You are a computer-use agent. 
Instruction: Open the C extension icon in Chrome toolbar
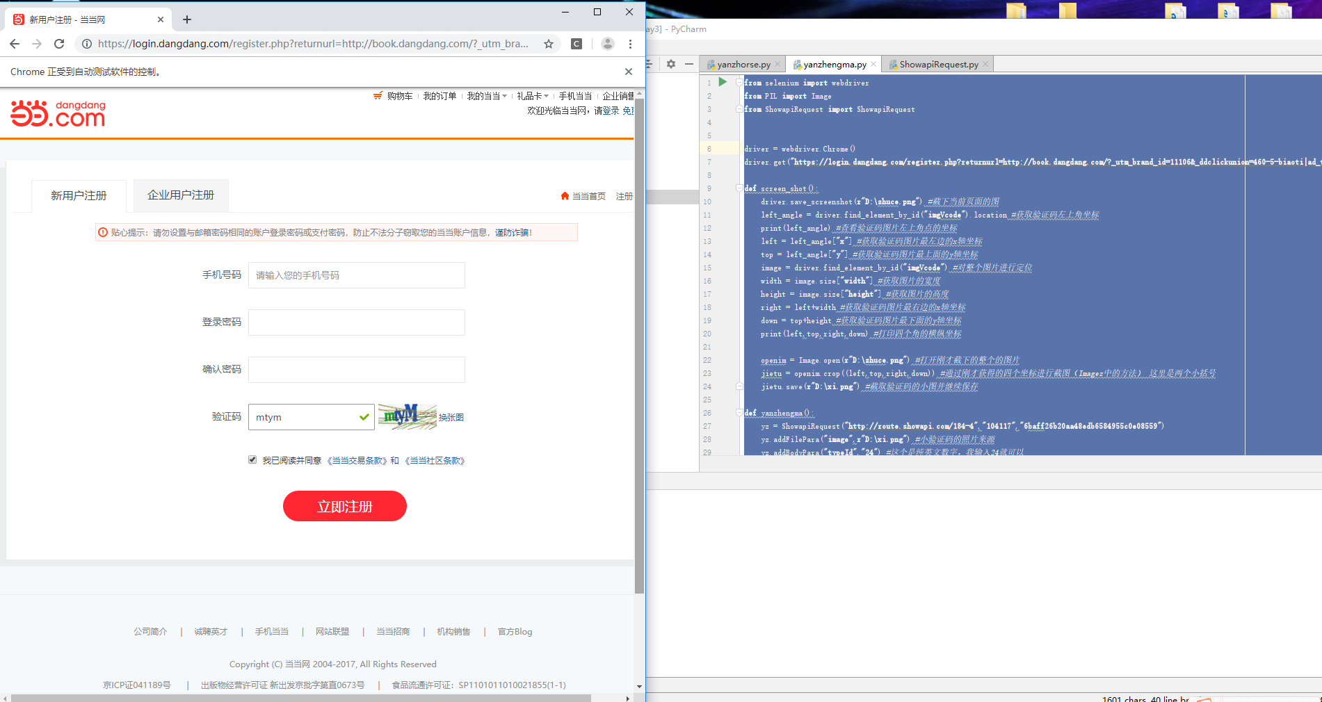click(577, 44)
